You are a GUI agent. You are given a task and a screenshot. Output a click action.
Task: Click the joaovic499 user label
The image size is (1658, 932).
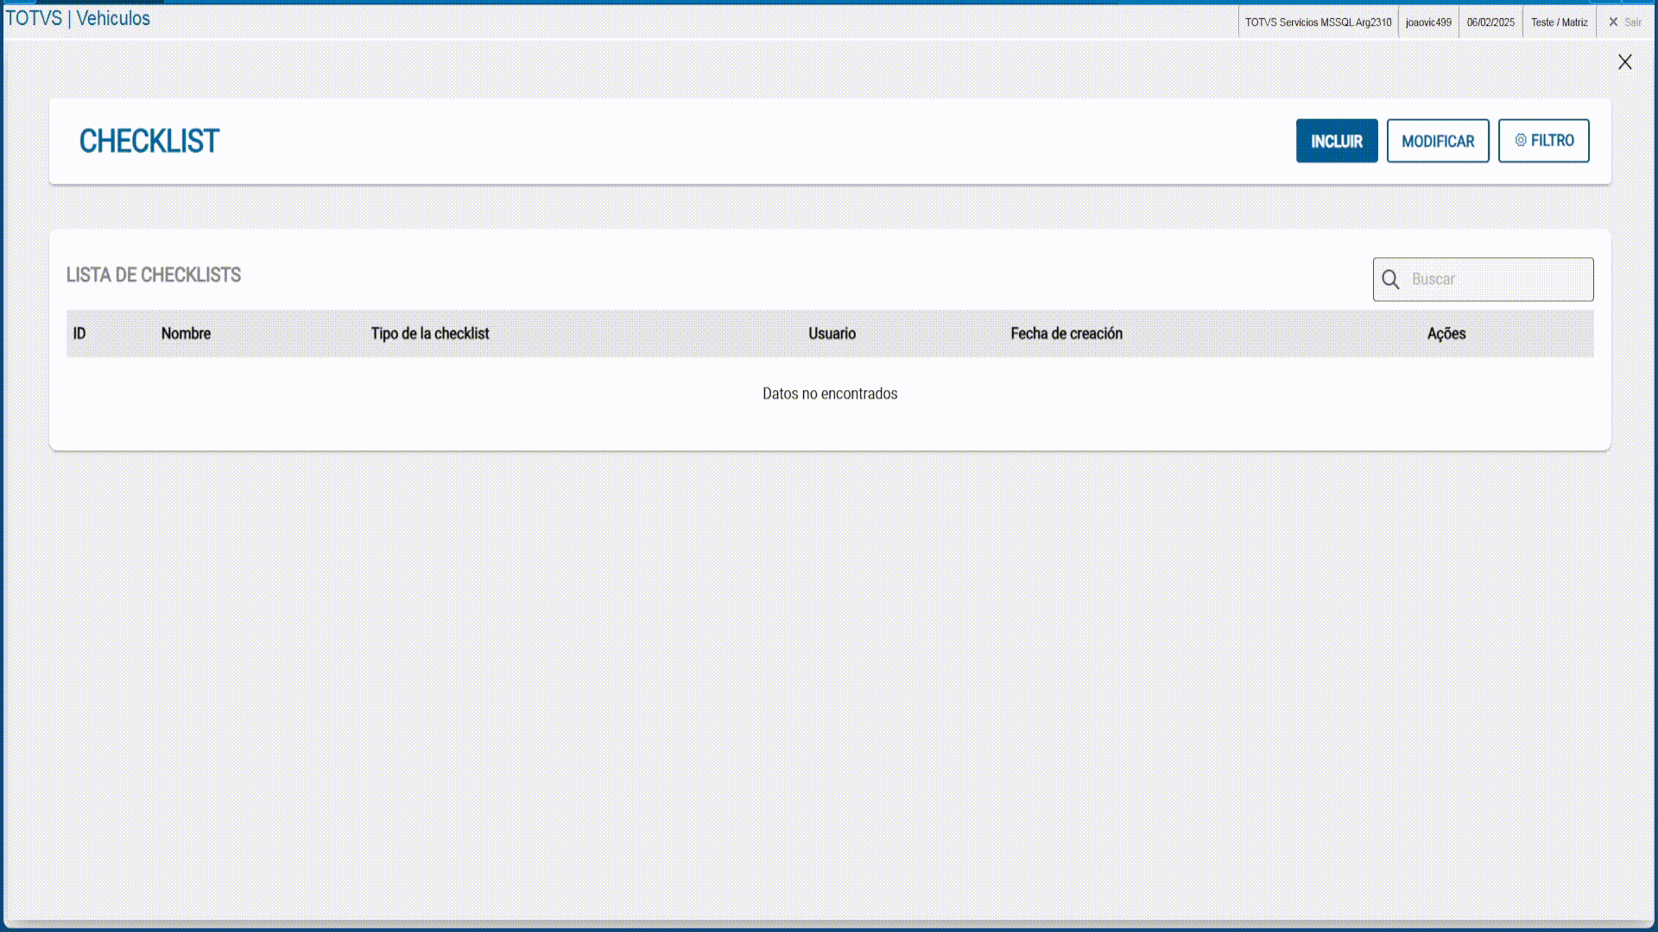(1428, 22)
